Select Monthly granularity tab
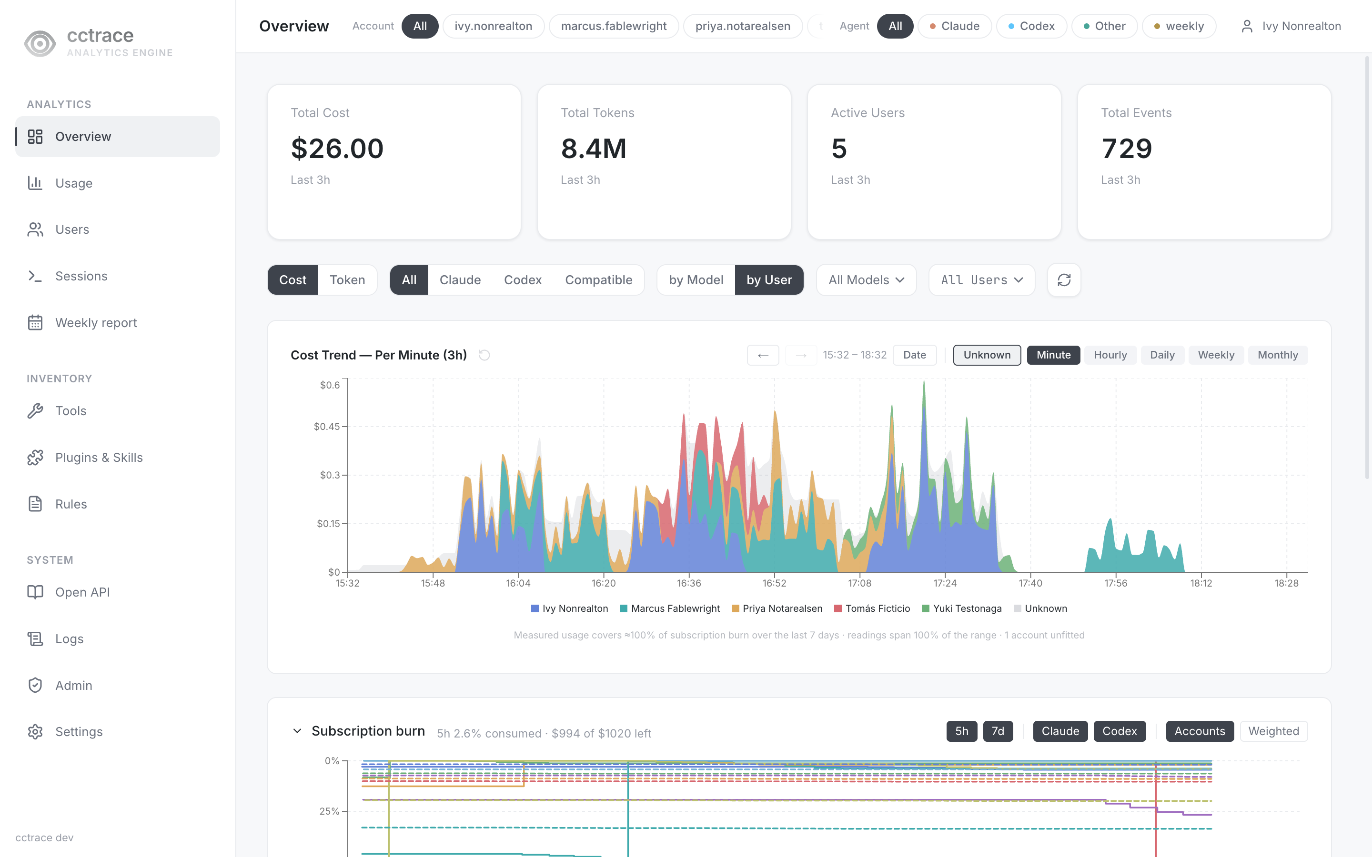 click(1278, 355)
